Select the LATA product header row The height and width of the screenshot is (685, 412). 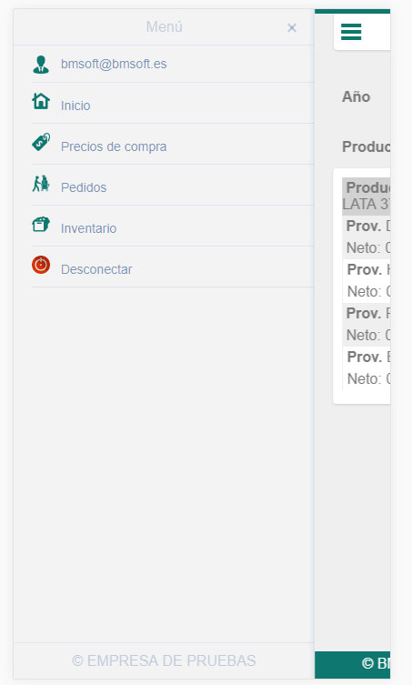point(367,196)
